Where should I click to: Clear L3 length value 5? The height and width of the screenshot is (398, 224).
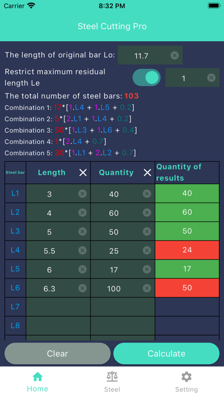pyautogui.click(x=82, y=232)
